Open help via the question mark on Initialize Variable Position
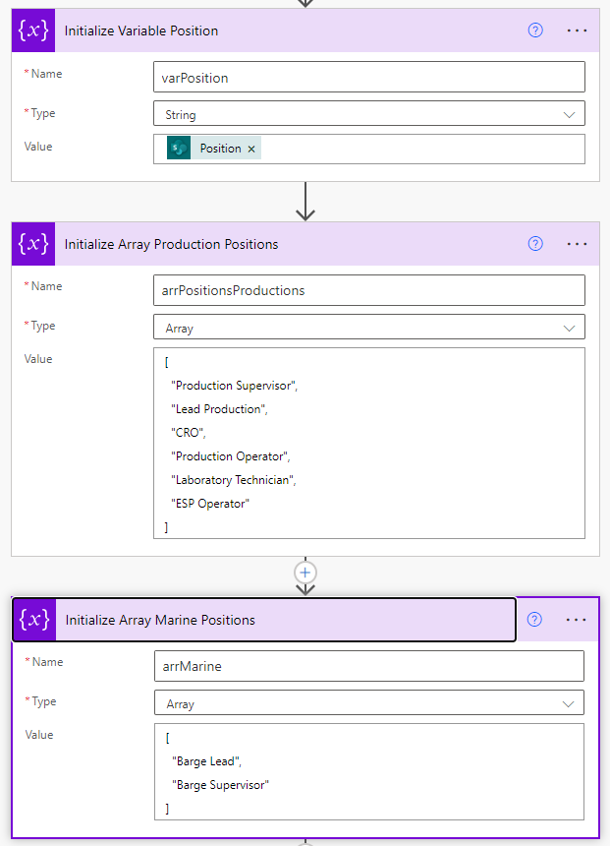Screen dimensions: 610x846 (x=534, y=30)
